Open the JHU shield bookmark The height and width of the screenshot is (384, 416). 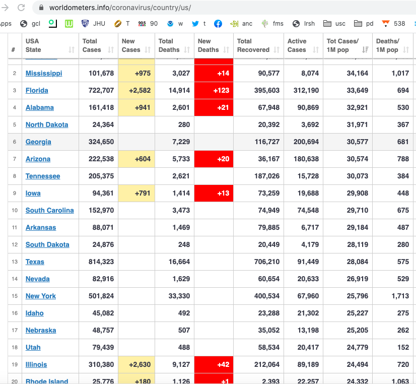tap(85, 24)
